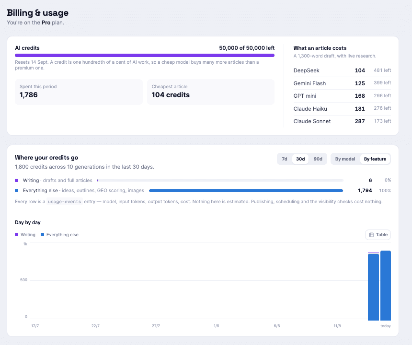Click the 1/8 axis label
412x345 pixels.
(x=216, y=326)
